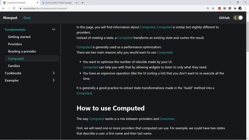
Task: Collapse the Fundamentals section chevron
Action: 54,30
